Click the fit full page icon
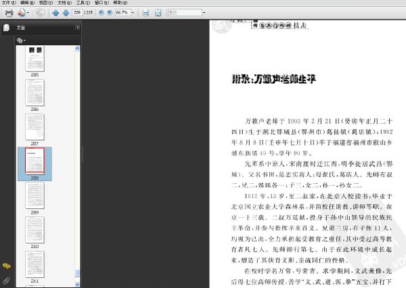The height and width of the screenshot is (288, 406). 158,13
